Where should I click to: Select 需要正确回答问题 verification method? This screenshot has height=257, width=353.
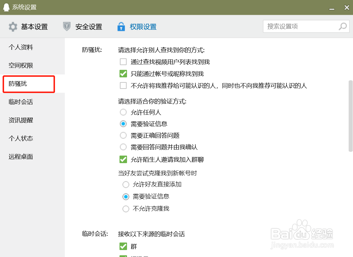click(123, 135)
